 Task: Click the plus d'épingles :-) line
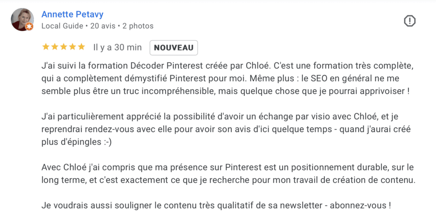77,142
